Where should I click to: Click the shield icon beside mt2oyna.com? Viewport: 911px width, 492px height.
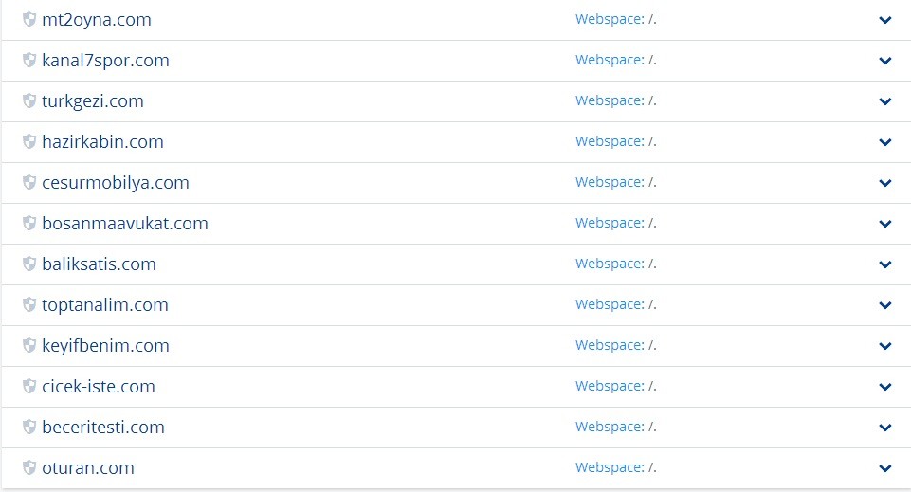[x=29, y=19]
